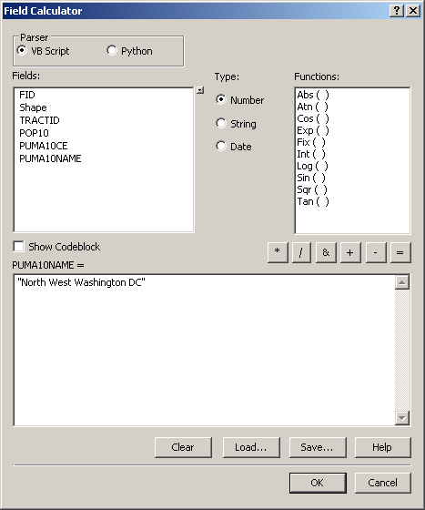The image size is (425, 510).
Task: Pick the Atn ( ) function
Action: point(312,107)
